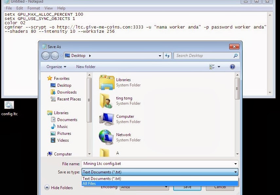The width and height of the screenshot is (280, 195).
Task: Click the breadcrumb arrow after Desktop
Action: 90,56
